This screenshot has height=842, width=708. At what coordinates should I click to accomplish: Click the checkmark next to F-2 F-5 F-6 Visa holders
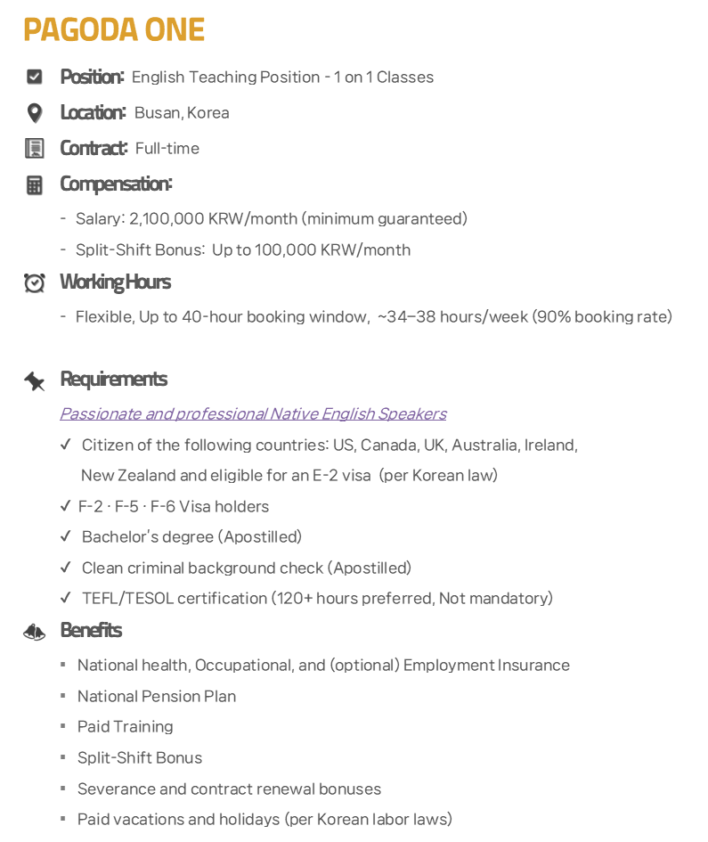(66, 505)
